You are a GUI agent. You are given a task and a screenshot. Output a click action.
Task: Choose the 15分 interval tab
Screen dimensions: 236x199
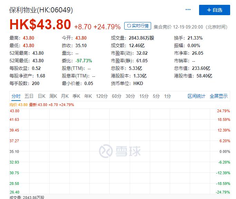coord(144,96)
